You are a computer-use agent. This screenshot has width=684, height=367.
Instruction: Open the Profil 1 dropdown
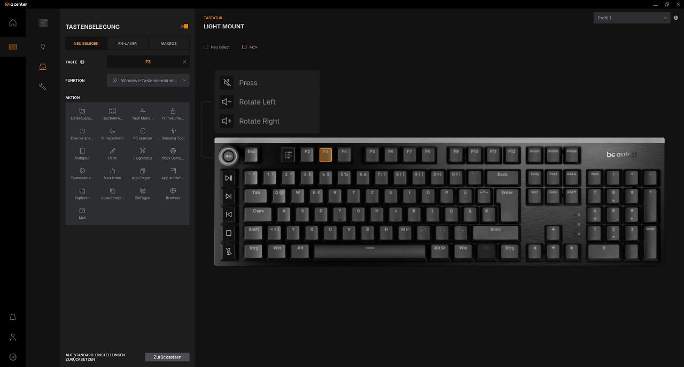click(x=632, y=18)
